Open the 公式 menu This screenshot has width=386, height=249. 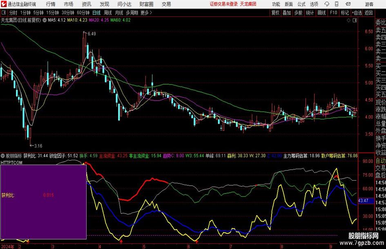click(x=301, y=4)
